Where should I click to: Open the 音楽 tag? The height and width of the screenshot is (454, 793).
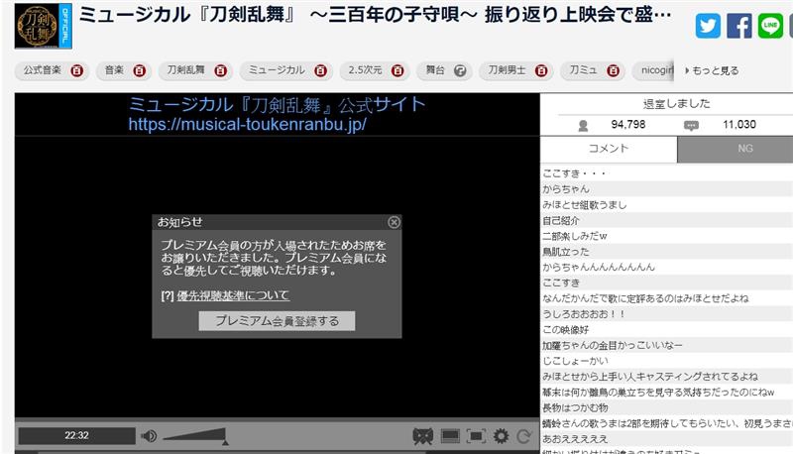[114, 70]
